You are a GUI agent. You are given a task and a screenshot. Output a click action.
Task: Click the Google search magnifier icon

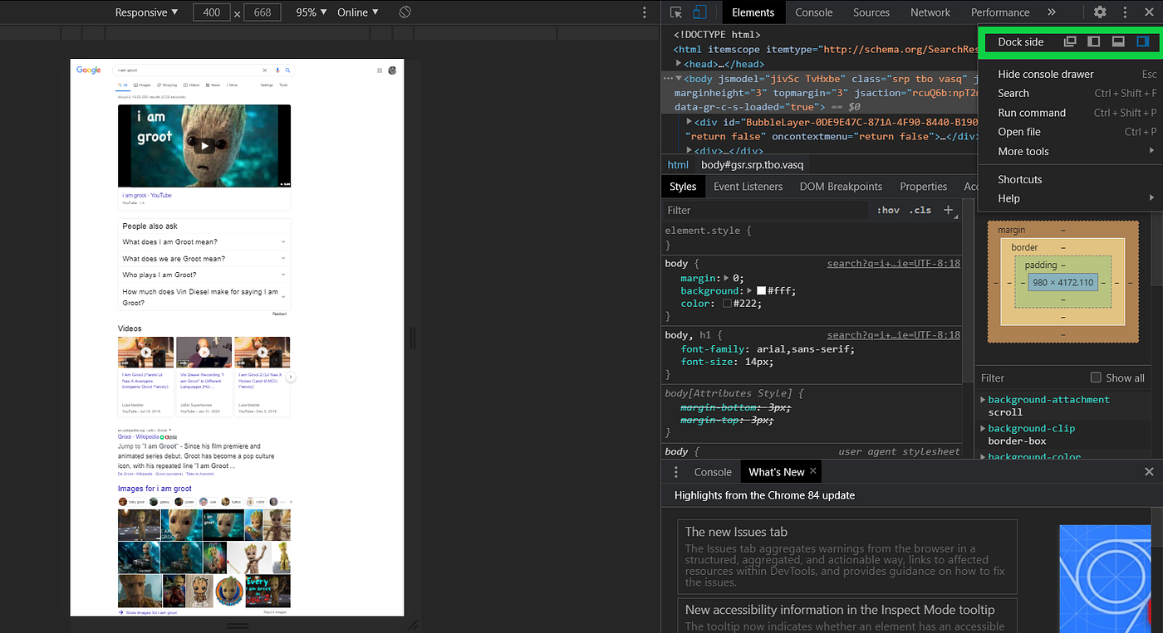tap(288, 71)
